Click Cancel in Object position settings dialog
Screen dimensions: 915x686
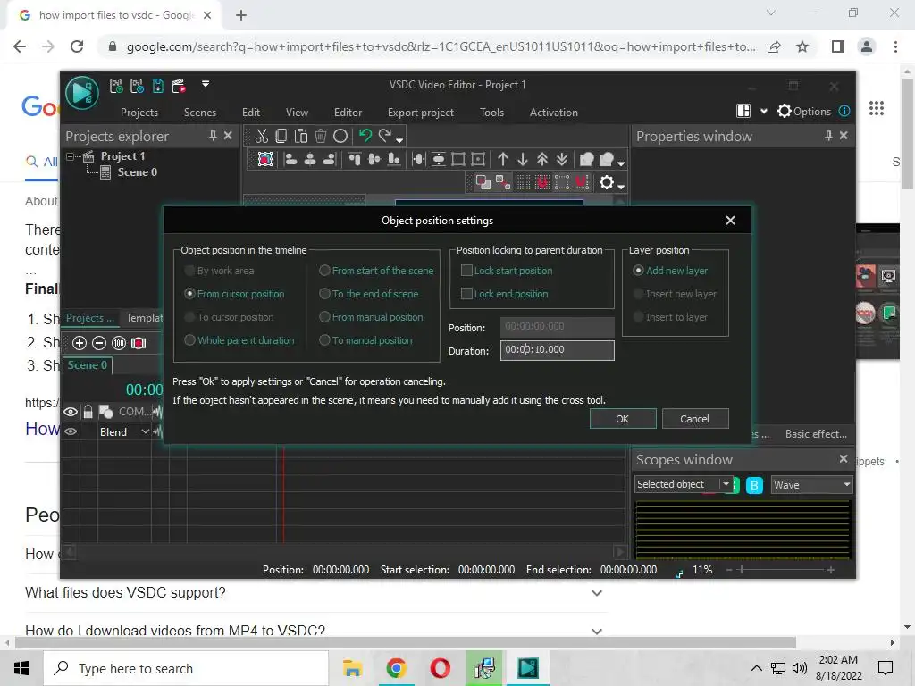[x=694, y=419]
